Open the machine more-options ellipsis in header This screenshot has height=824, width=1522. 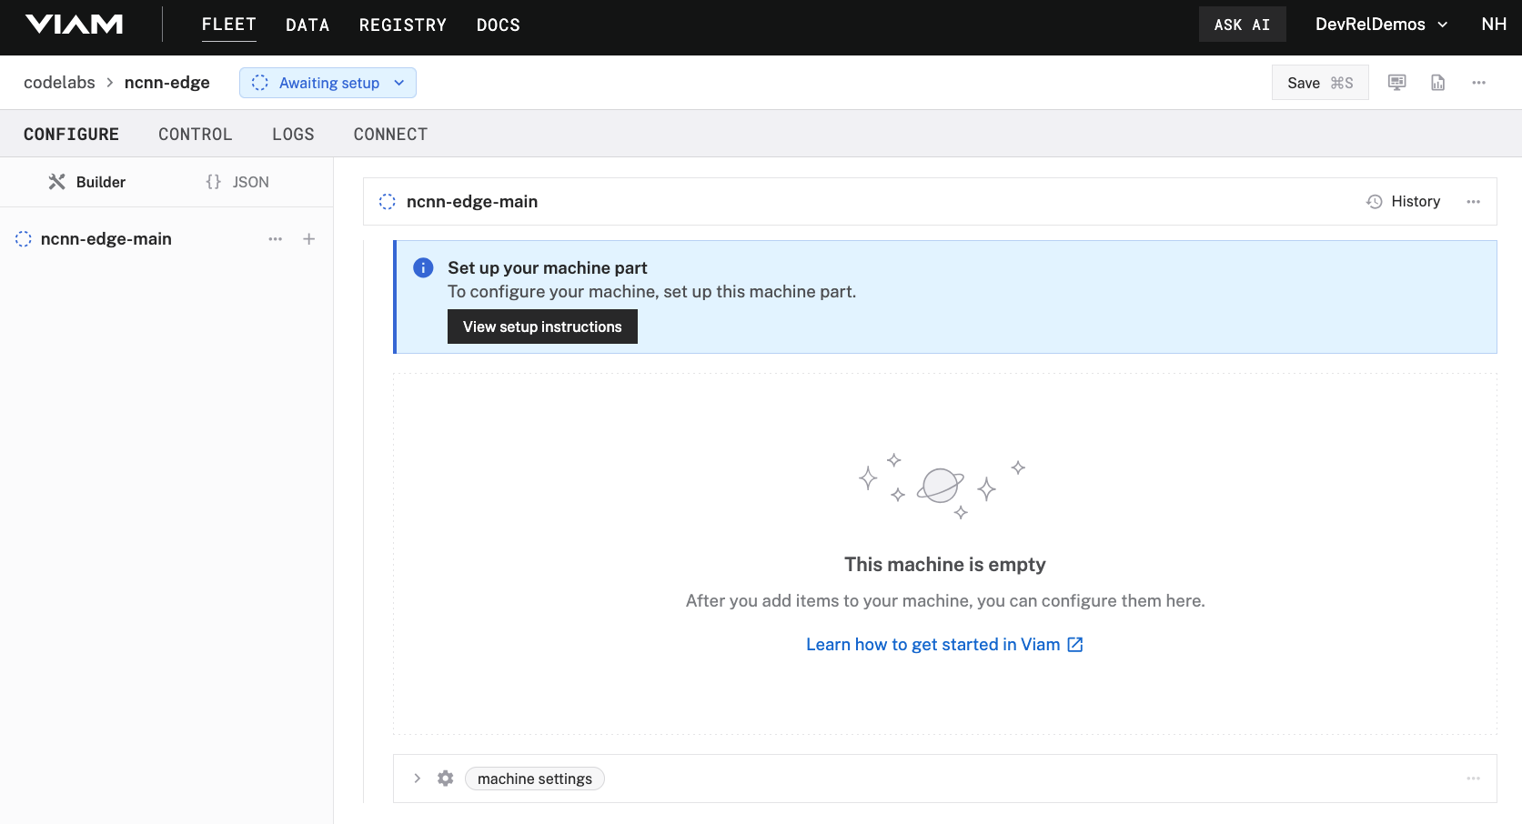(x=1479, y=83)
